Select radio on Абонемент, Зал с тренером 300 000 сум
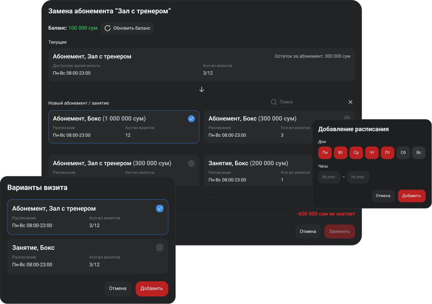 click(x=191, y=163)
